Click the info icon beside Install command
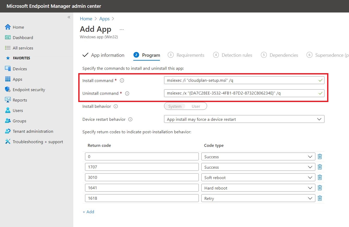The width and height of the screenshot is (349, 227). [x=122, y=80]
